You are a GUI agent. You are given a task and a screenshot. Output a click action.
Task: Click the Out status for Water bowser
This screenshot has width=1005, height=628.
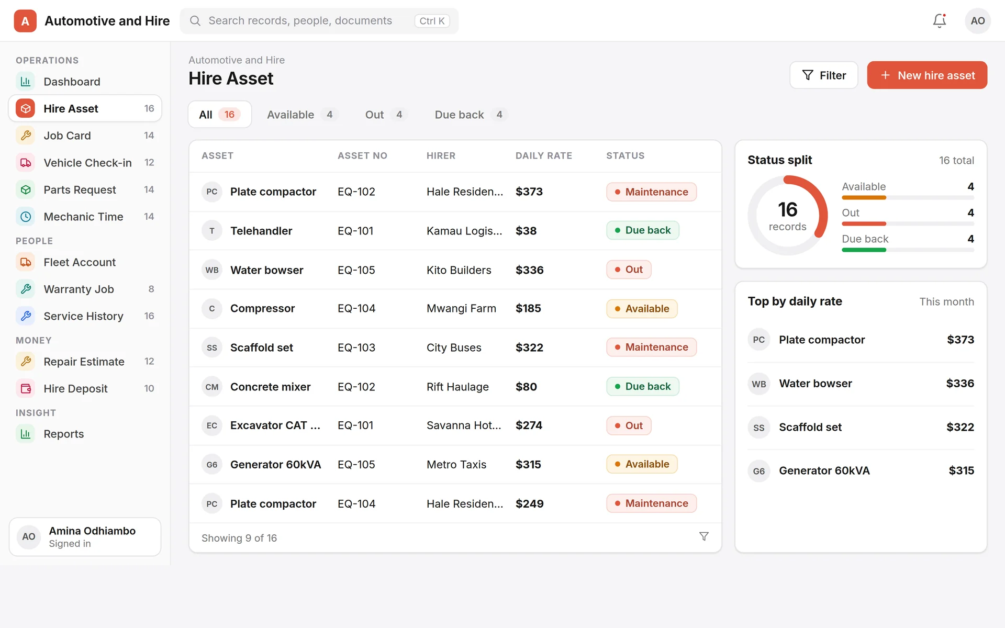point(629,270)
